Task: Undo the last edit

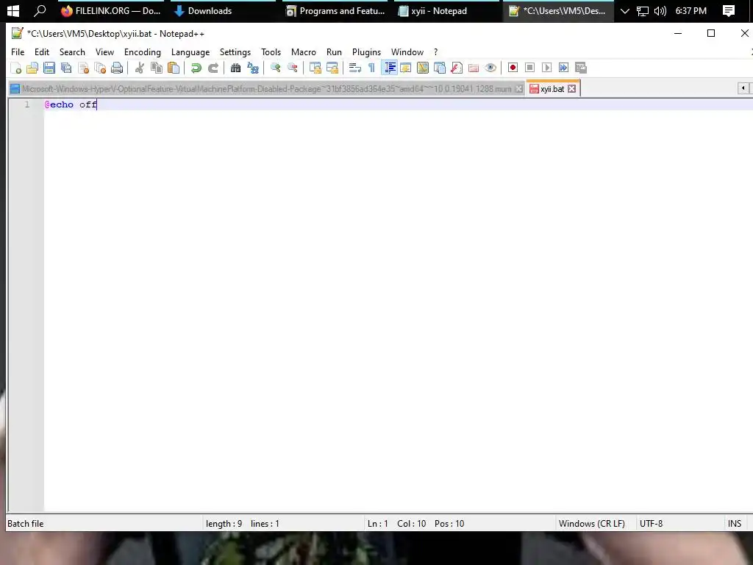Action: (196, 68)
